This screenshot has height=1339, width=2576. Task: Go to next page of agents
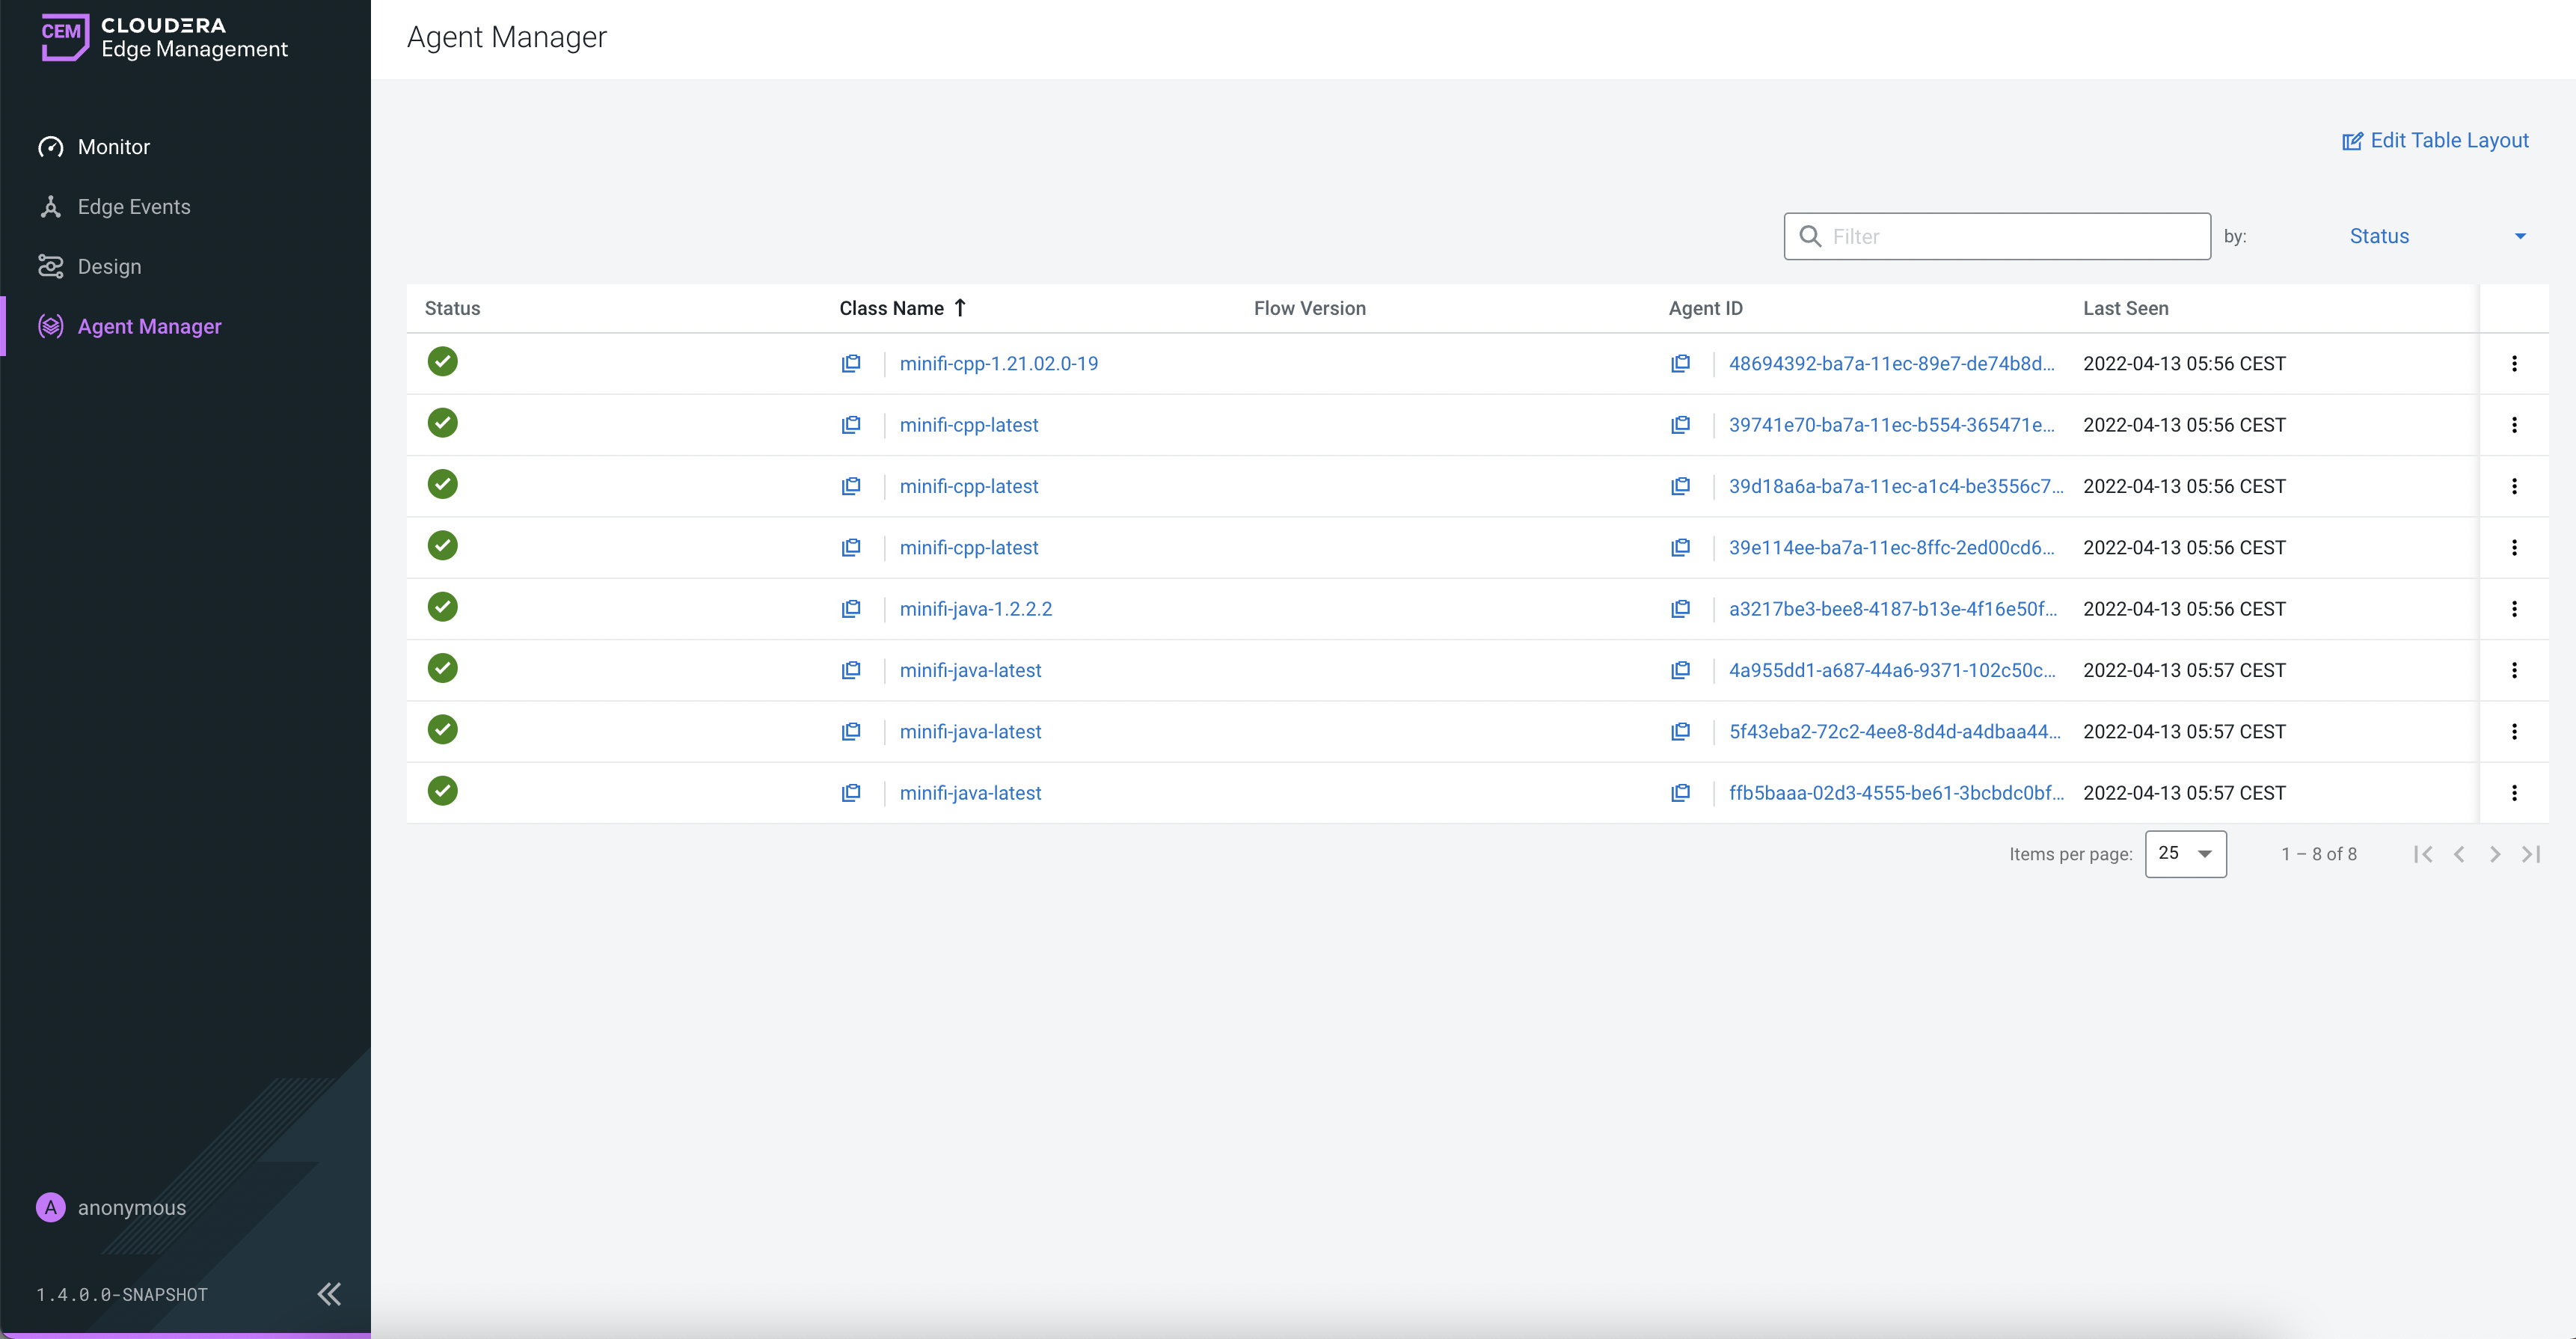(2495, 854)
